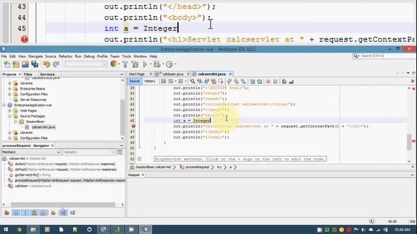Collapse the SessionBean package node
The width and height of the screenshot is (417, 234).
pos(16,122)
